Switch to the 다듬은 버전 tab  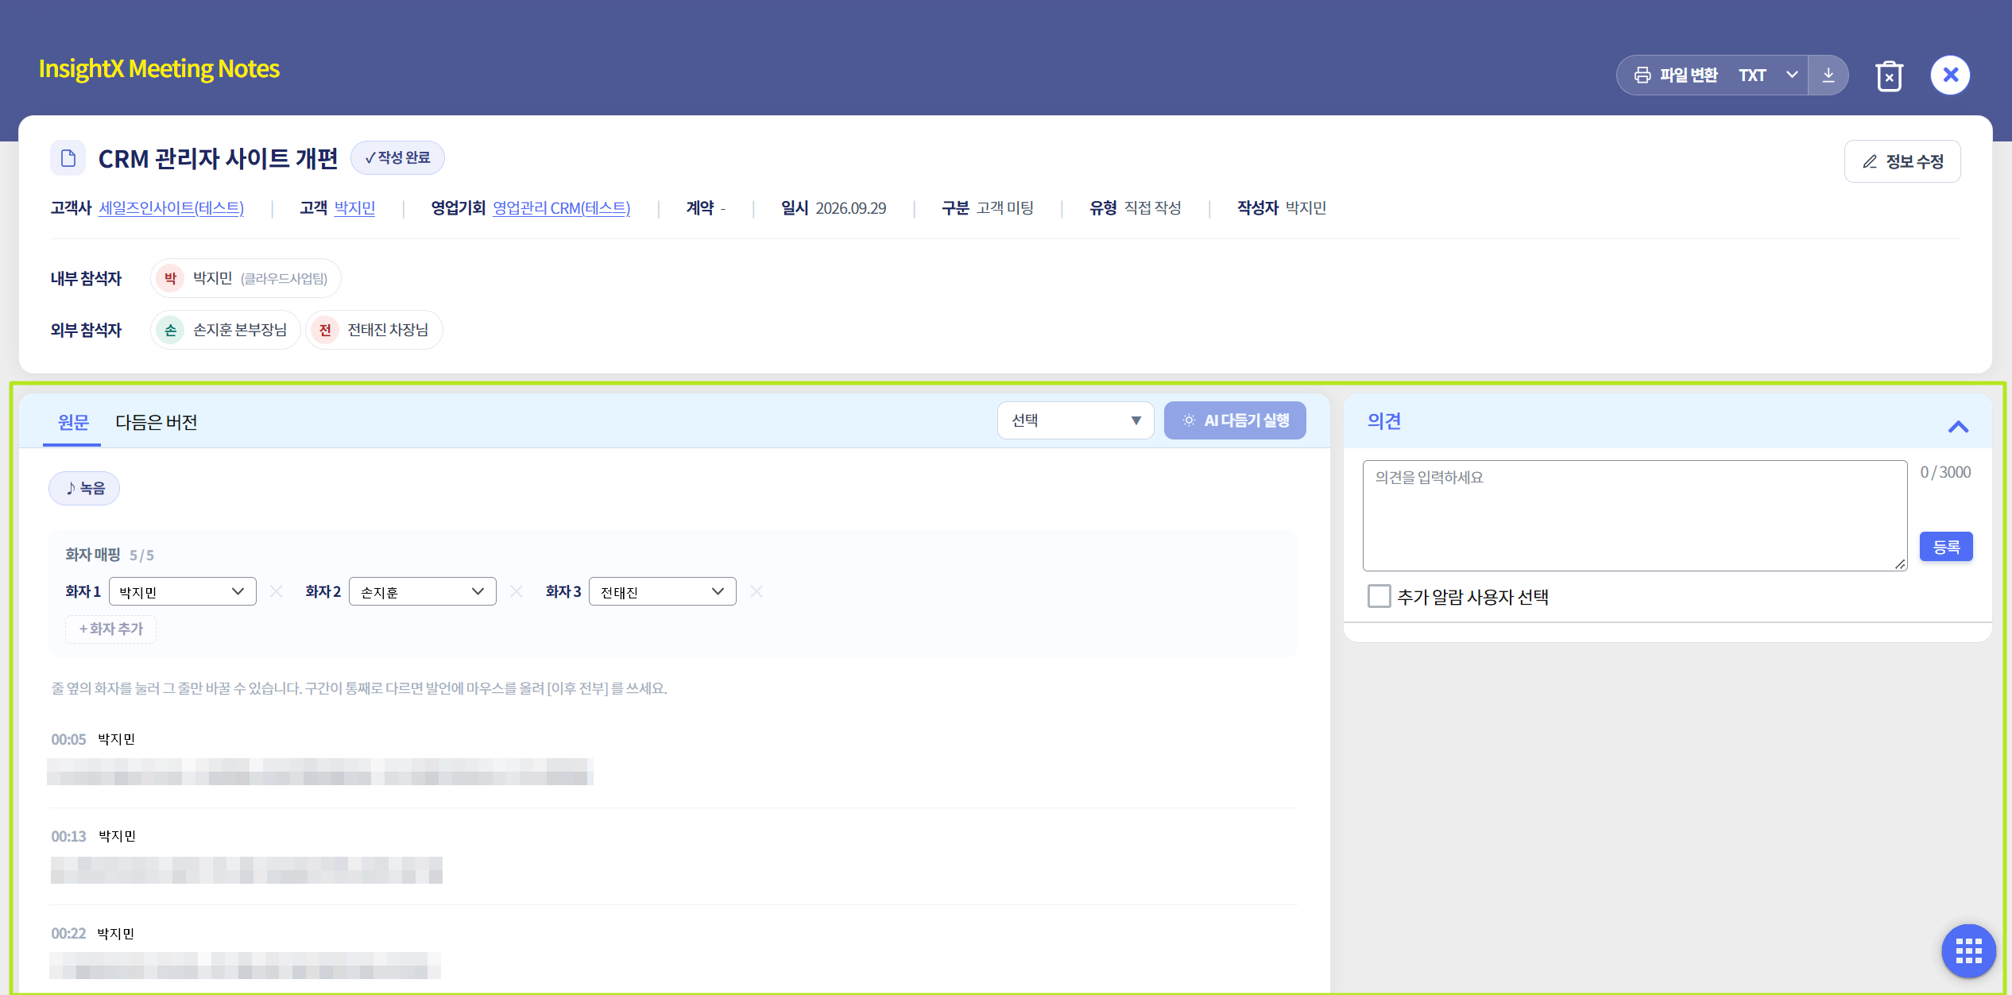coord(157,422)
